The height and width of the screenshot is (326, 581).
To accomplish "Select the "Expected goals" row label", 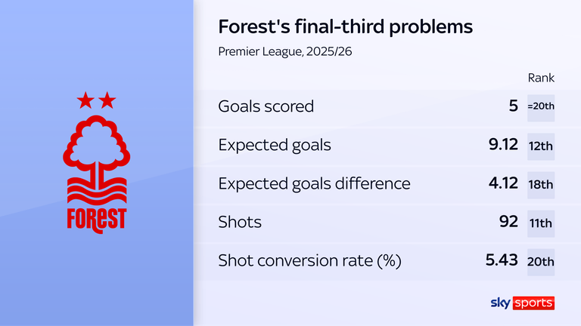I will point(275,145).
